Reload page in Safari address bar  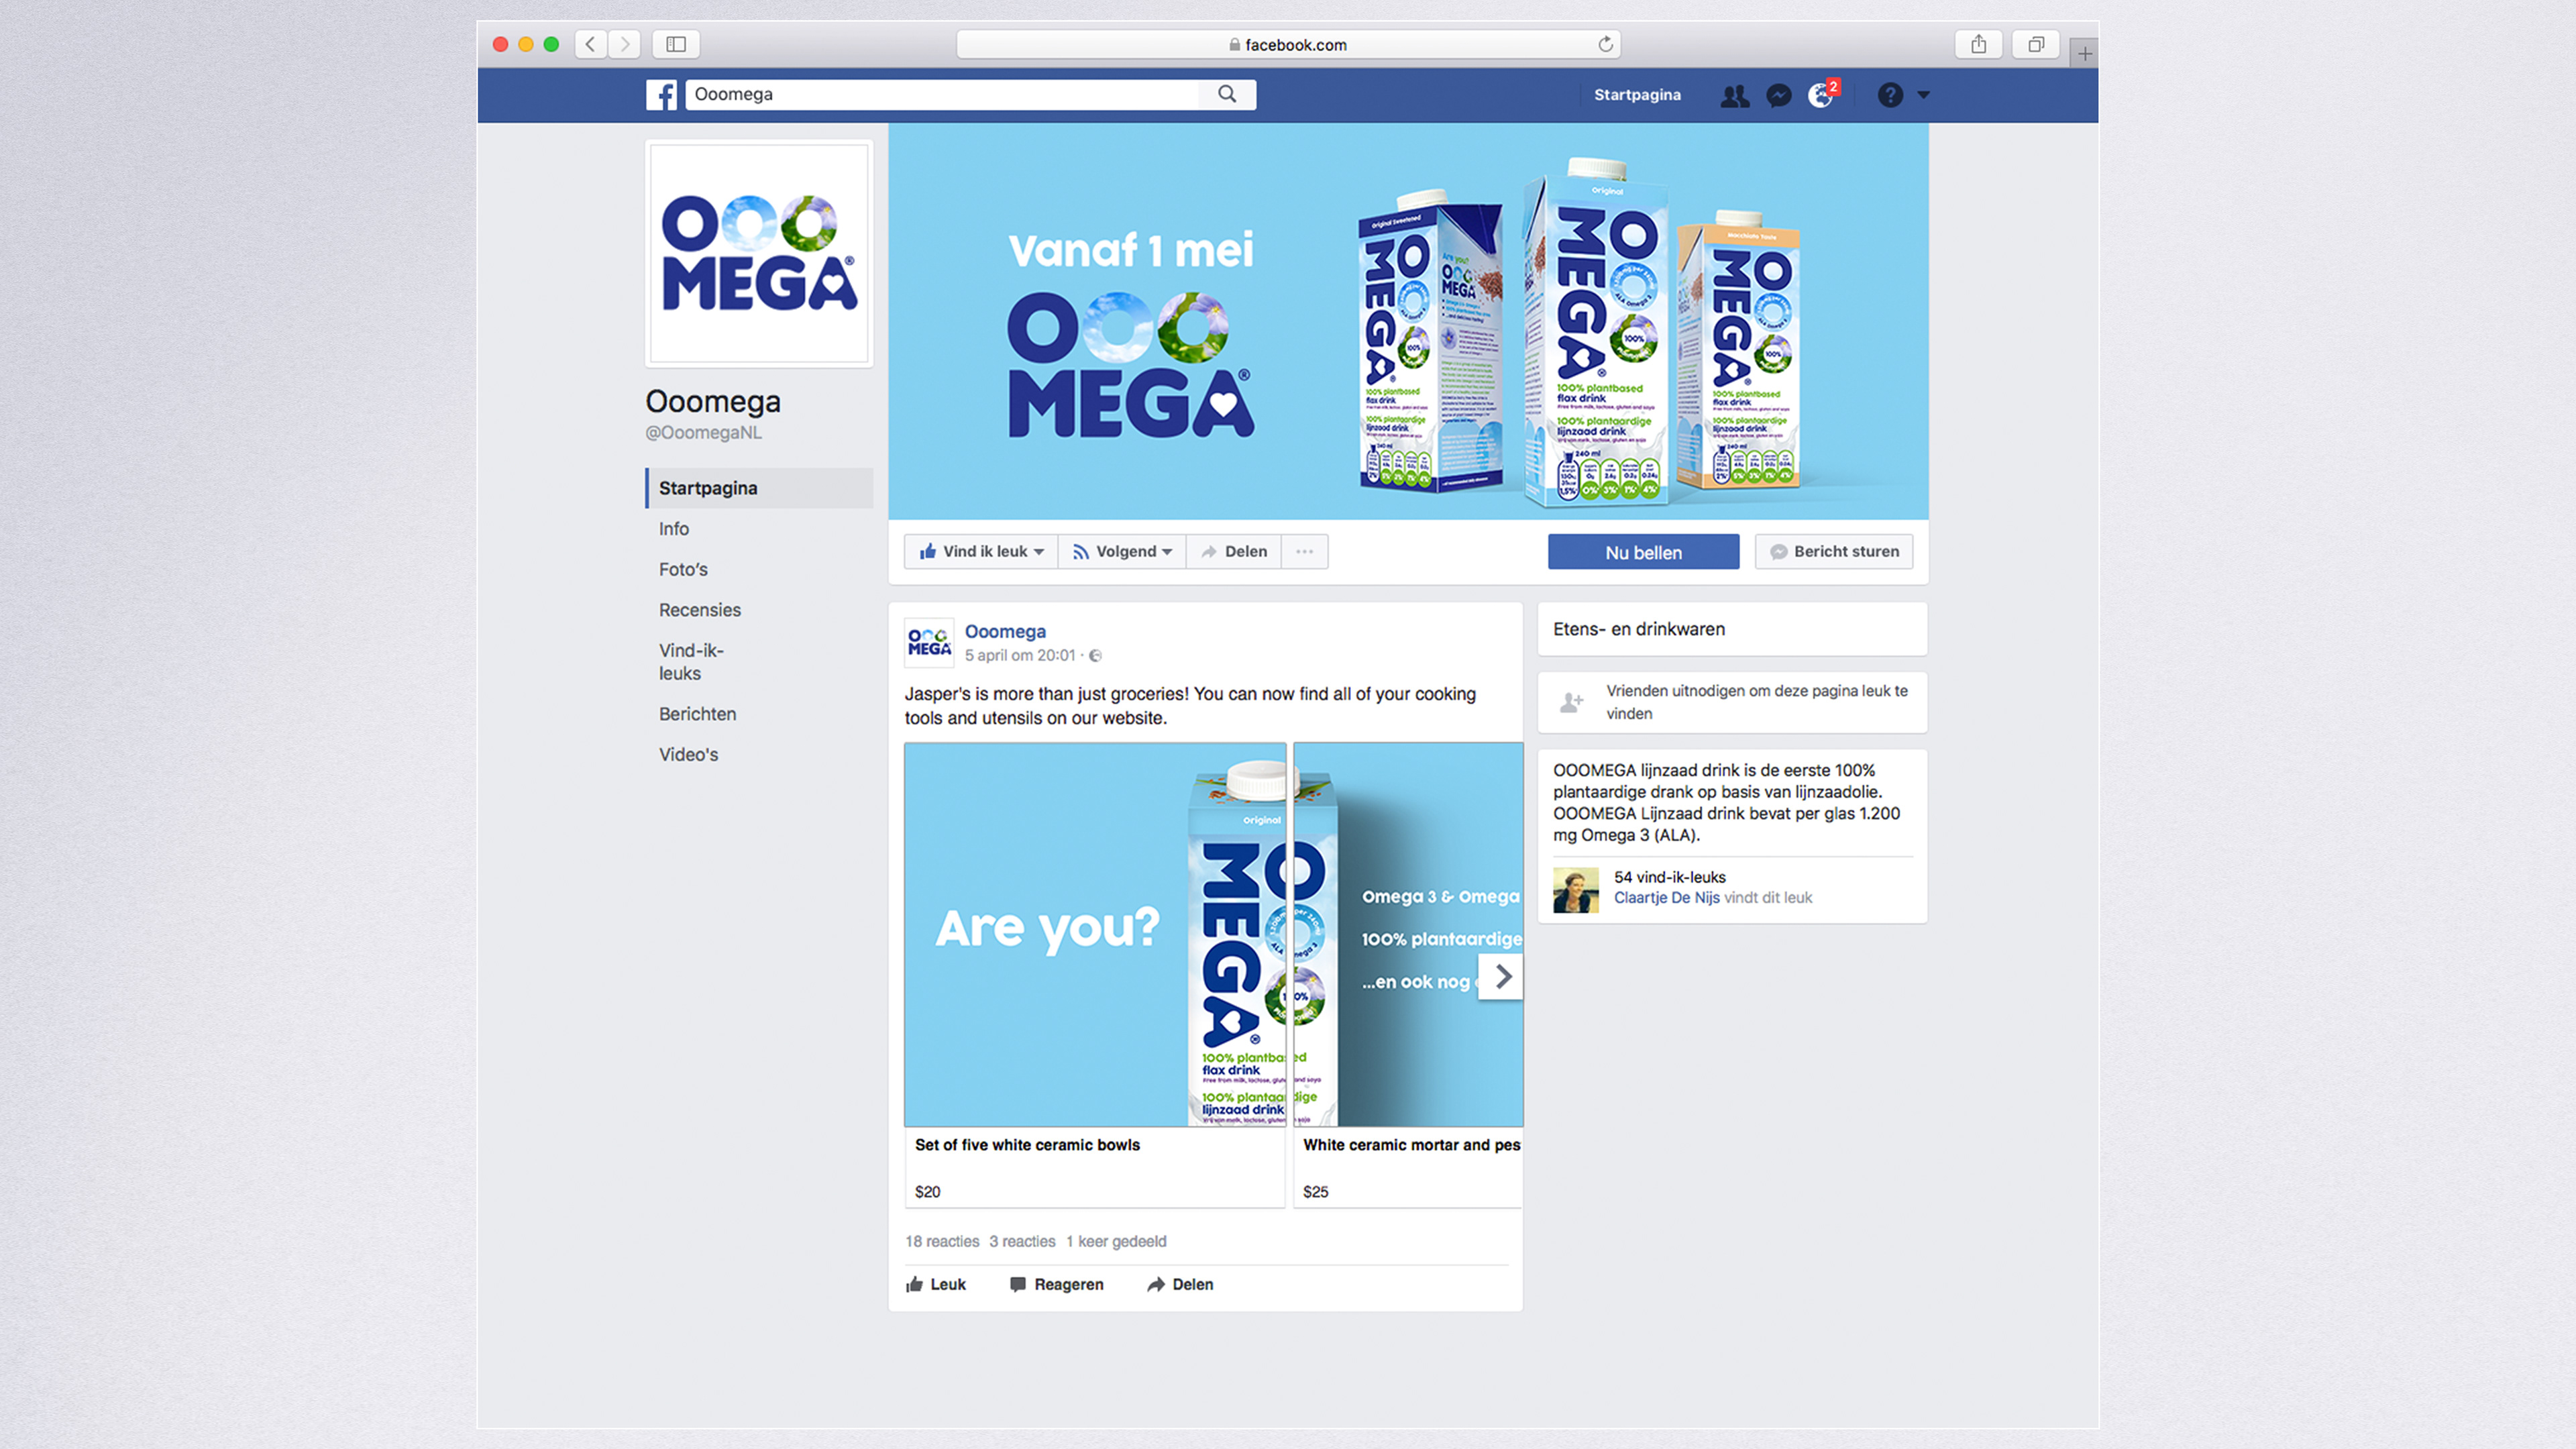pyautogui.click(x=1605, y=44)
